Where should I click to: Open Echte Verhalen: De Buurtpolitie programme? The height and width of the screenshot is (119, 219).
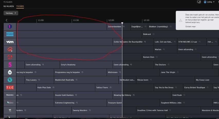click(x=128, y=42)
